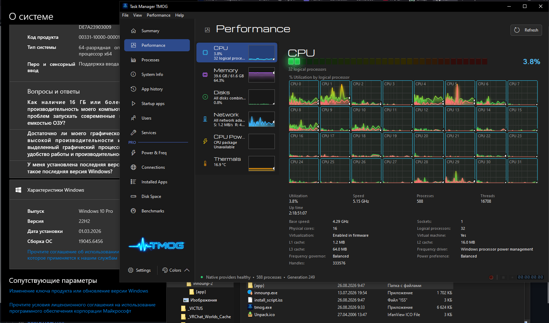Open Disk Space analyzer
The image size is (549, 323).
coord(157,197)
